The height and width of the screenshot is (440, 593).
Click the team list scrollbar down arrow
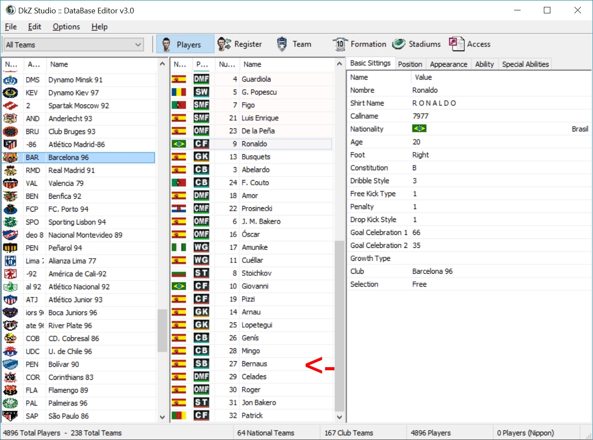click(162, 417)
